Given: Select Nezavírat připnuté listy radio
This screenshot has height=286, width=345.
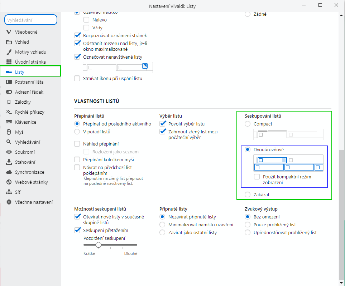Looking at the screenshot, I should tap(162, 217).
